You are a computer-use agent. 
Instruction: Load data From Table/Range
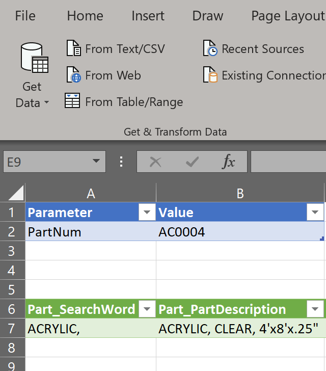[x=124, y=102]
